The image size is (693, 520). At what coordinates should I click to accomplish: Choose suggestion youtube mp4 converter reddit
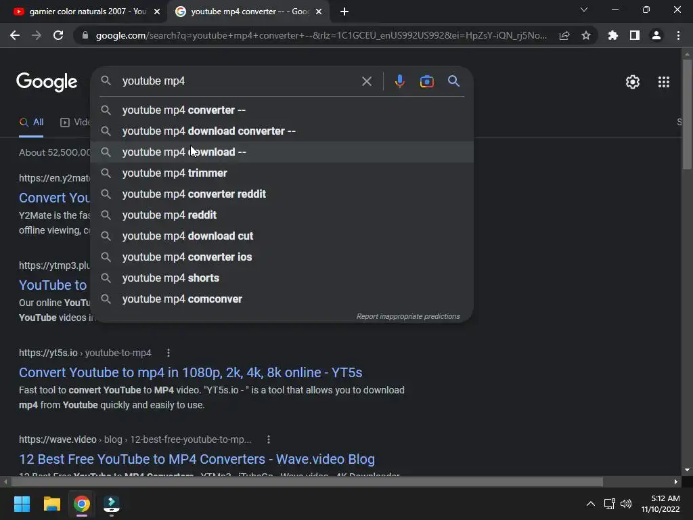(x=282, y=194)
